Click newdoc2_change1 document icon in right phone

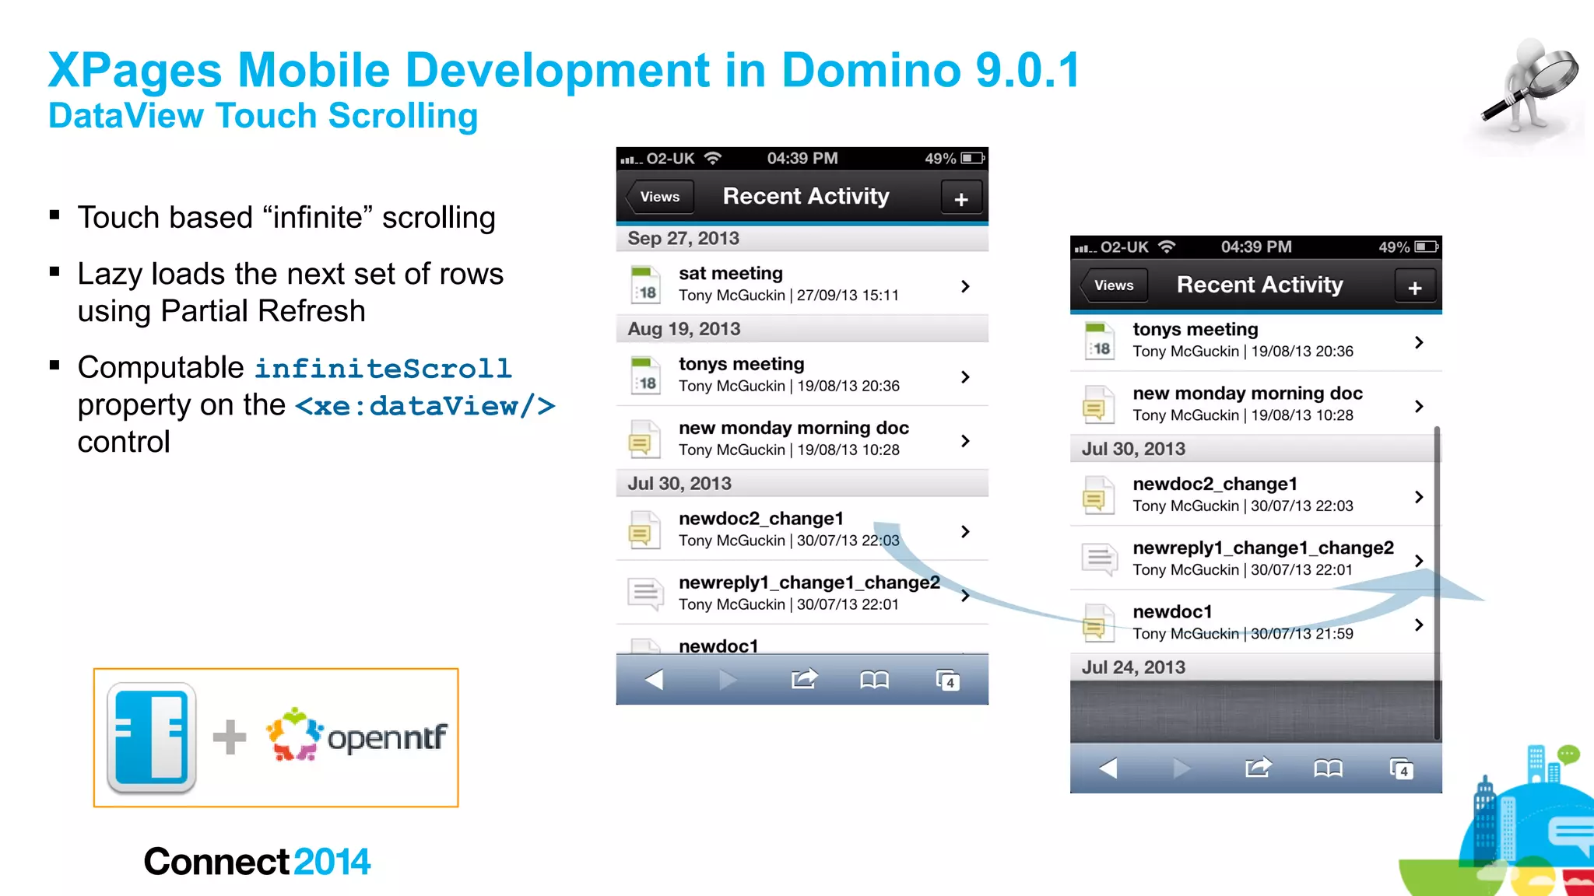[x=1098, y=495]
